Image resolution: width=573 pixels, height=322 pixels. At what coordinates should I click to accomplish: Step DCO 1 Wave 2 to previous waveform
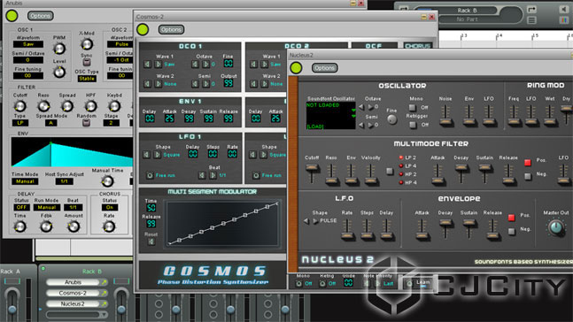pos(147,84)
